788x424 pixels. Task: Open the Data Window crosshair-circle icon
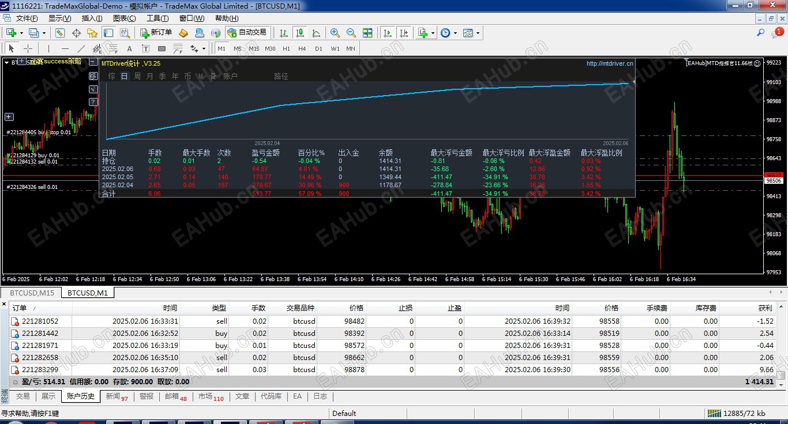(77, 33)
